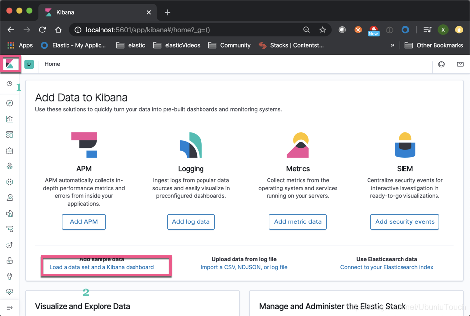Viewport: 470px width, 316px height.
Task: Open Stacks | Contentst... bookmark
Action: click(x=291, y=45)
